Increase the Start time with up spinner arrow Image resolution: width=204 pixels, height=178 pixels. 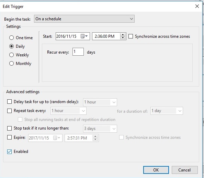(x=123, y=34)
